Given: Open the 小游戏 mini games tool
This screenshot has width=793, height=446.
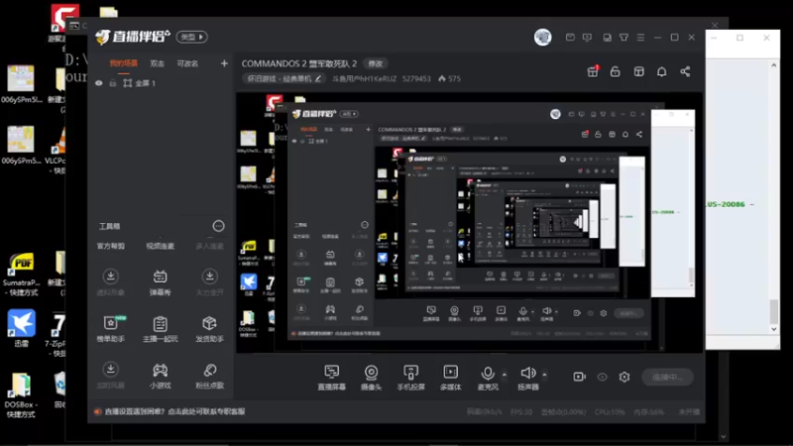Looking at the screenshot, I should pos(160,376).
